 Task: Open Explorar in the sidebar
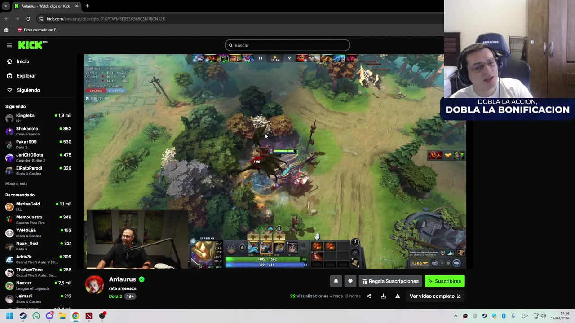tap(26, 76)
